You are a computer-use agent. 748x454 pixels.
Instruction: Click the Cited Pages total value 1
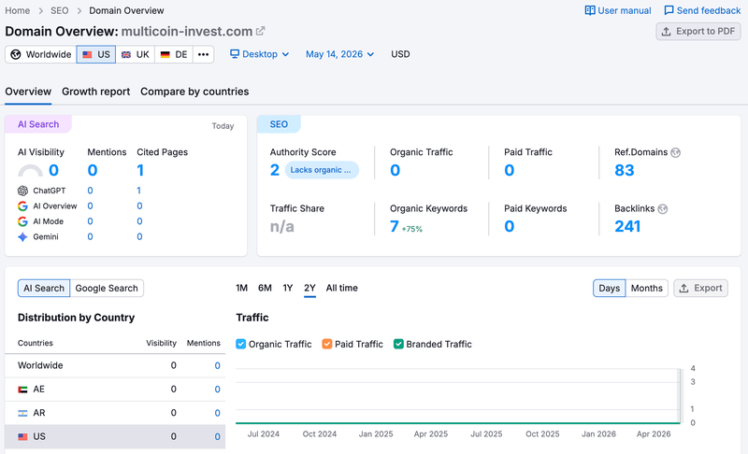[x=140, y=170]
